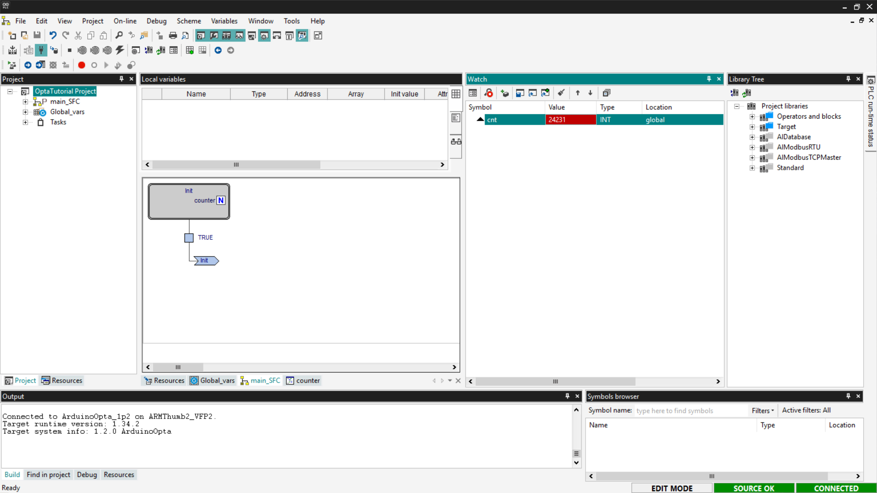Switch to the Global_vars editor tab
The height and width of the screenshot is (493, 877).
[212, 381]
